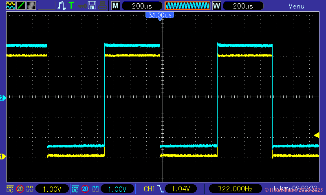This screenshot has width=326, height=195.
Task: Click the white pulse waveform icon
Action: pyautogui.click(x=62, y=6)
